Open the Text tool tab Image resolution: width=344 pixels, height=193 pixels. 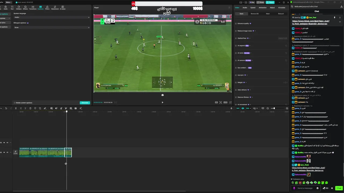pyautogui.click(x=12, y=8)
